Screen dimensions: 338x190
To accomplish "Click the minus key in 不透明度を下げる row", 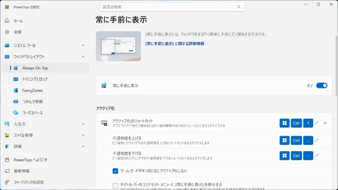I will [308, 155].
